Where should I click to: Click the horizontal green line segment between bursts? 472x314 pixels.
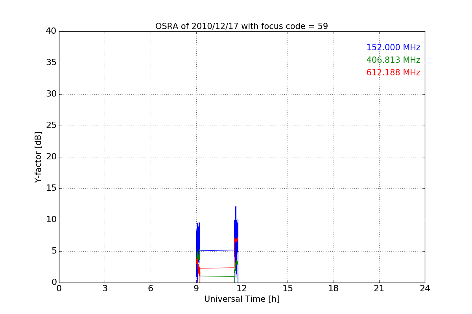coord(217,276)
